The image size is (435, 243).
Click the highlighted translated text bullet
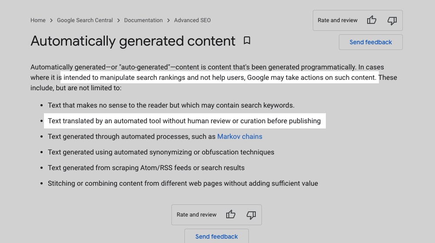(184, 121)
